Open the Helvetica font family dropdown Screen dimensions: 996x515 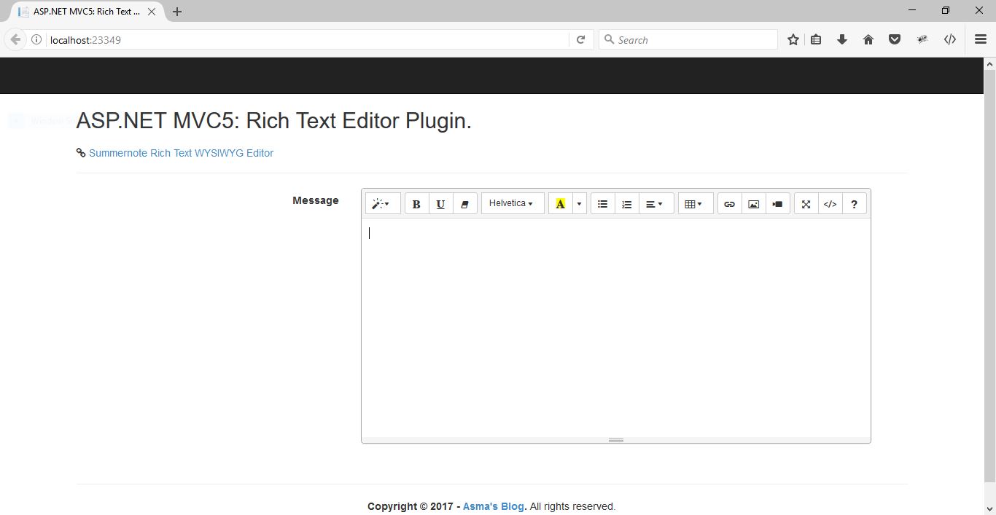pos(512,203)
